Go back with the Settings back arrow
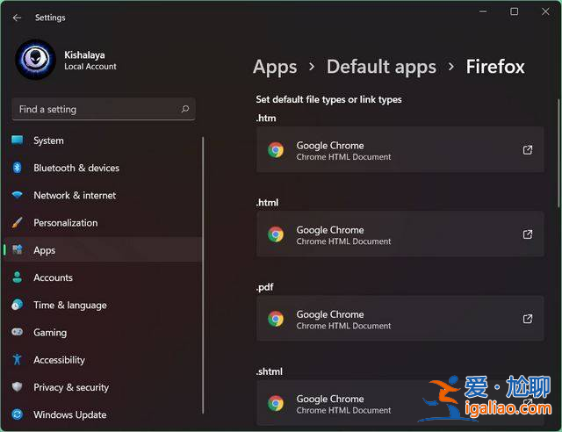 (17, 18)
